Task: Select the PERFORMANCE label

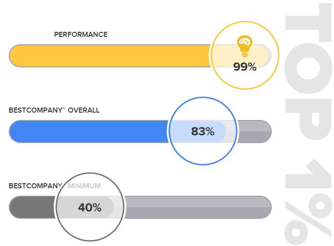Action: [x=81, y=35]
